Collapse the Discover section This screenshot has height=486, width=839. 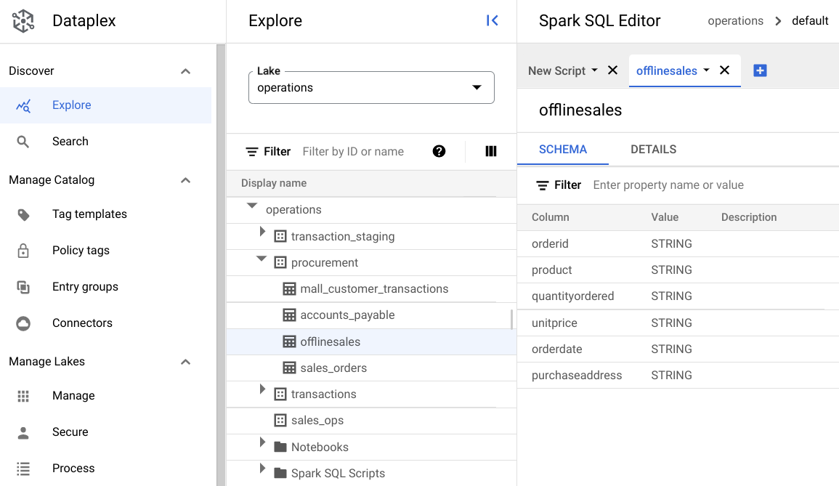click(186, 71)
